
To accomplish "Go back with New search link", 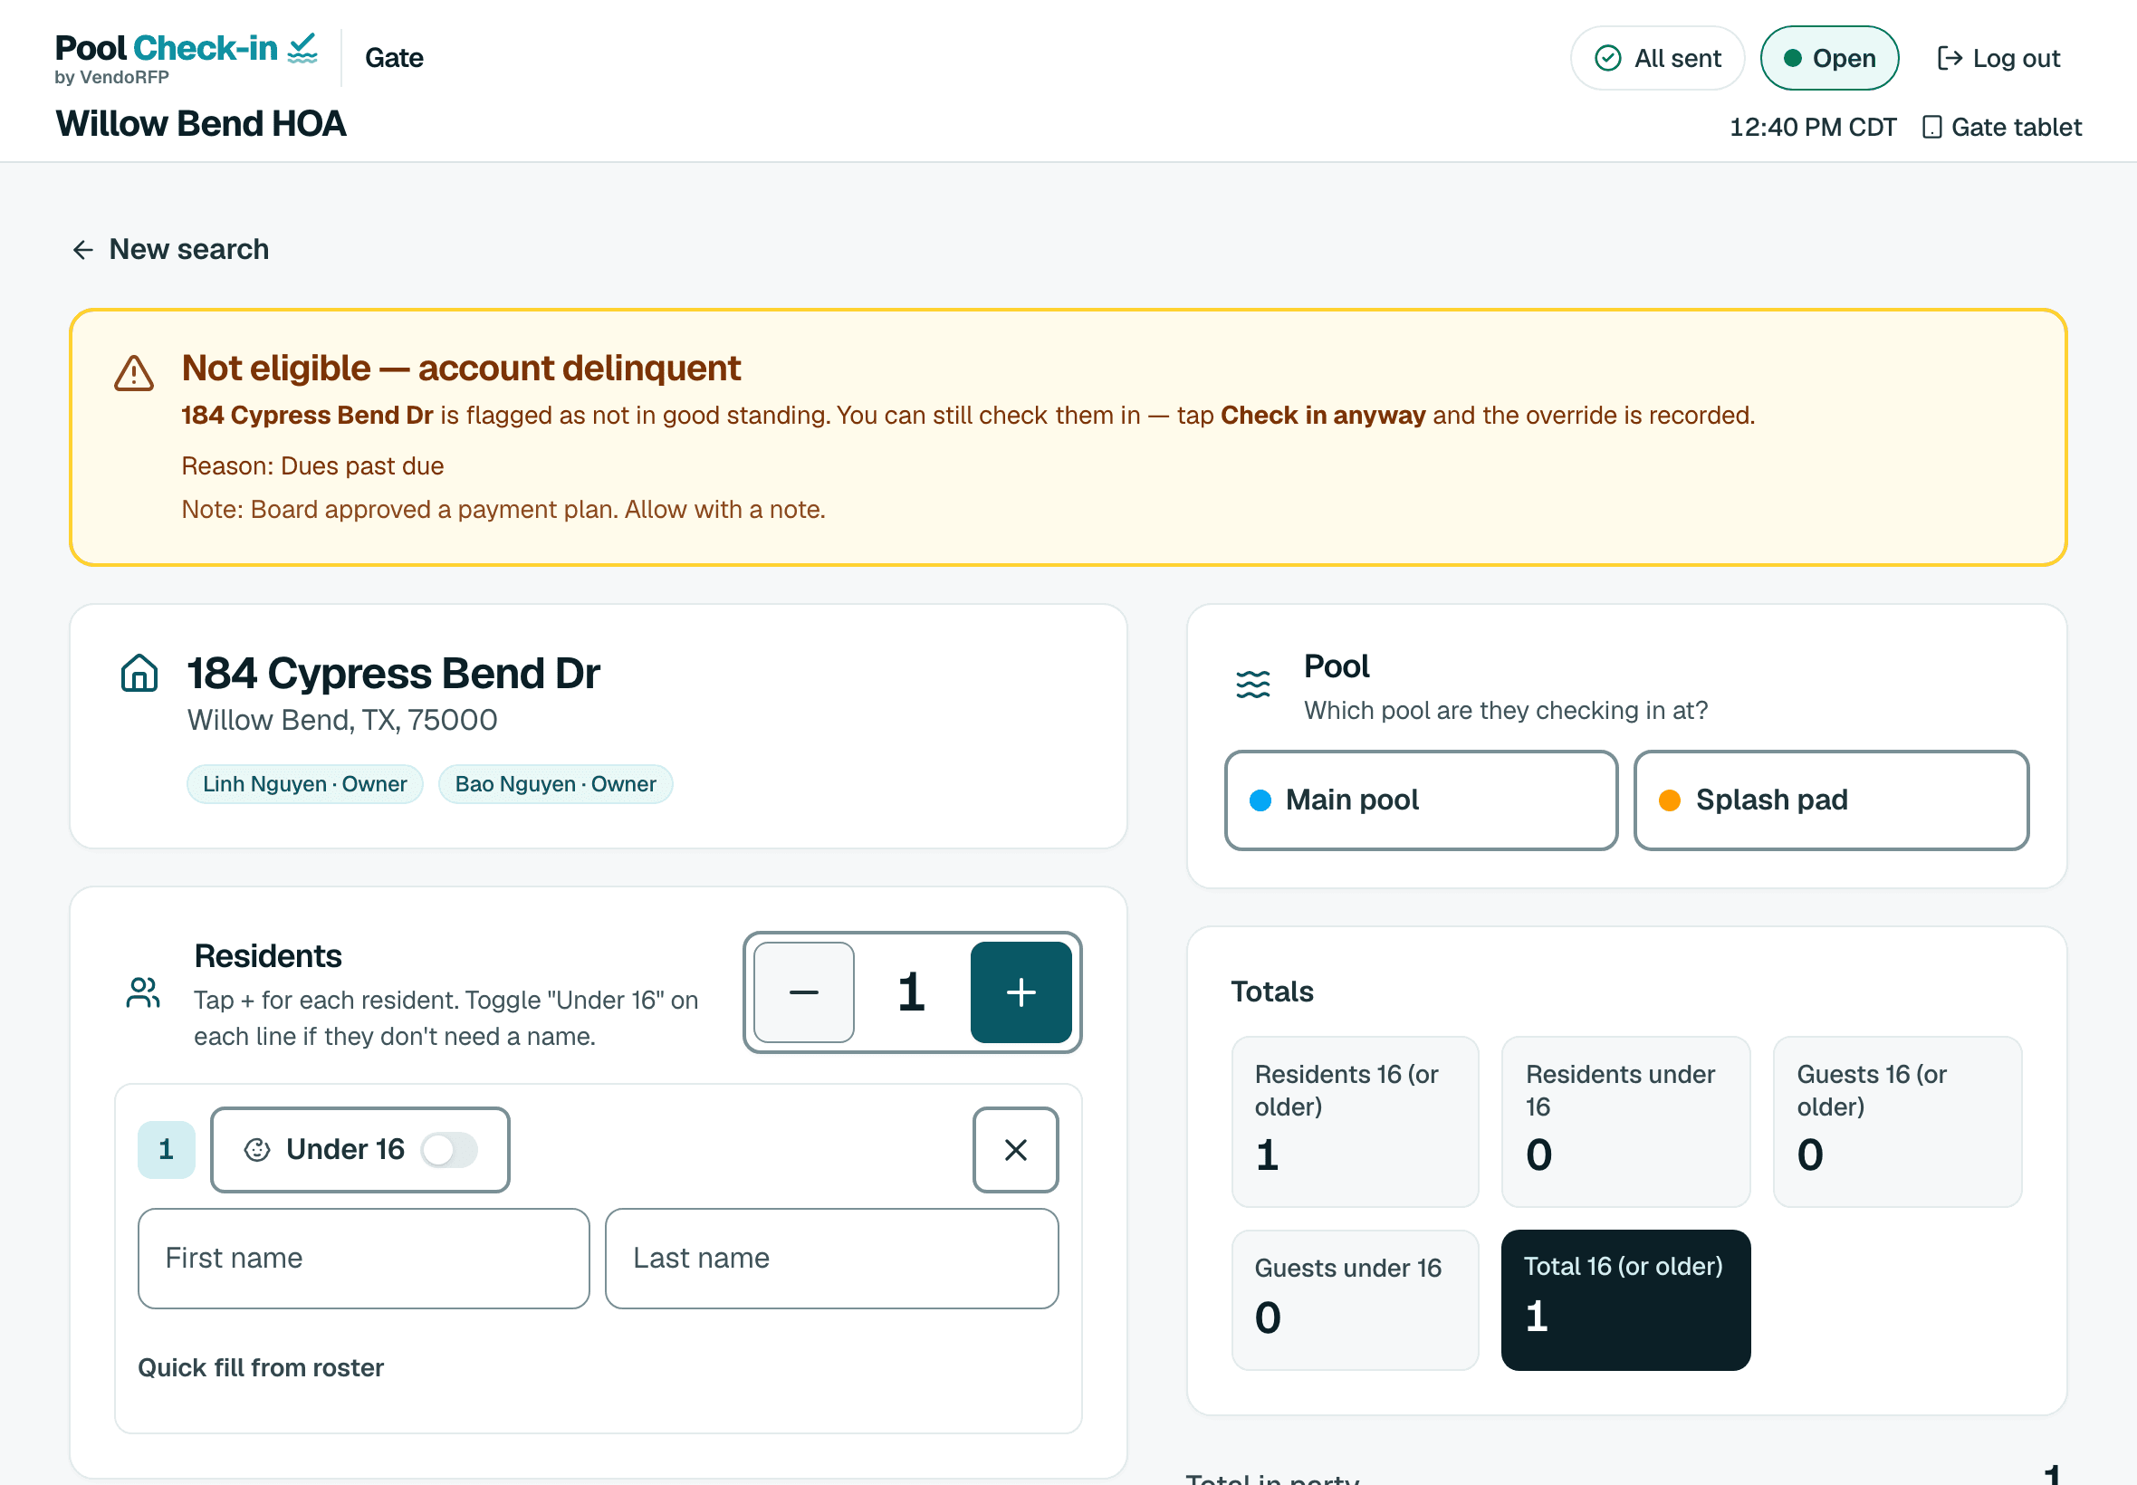I will pos(170,249).
